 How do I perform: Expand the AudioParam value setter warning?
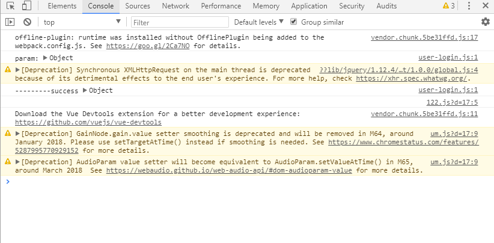pos(17,162)
